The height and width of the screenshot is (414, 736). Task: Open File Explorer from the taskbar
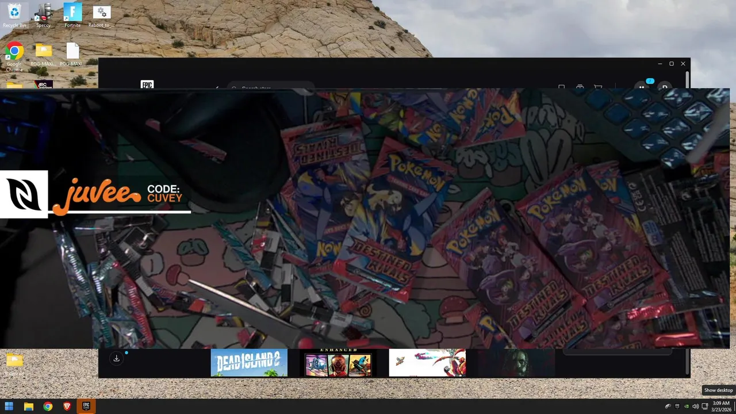pos(29,407)
